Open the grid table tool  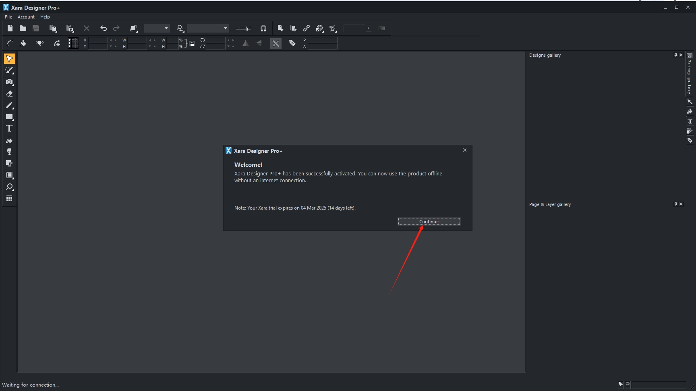coord(9,199)
